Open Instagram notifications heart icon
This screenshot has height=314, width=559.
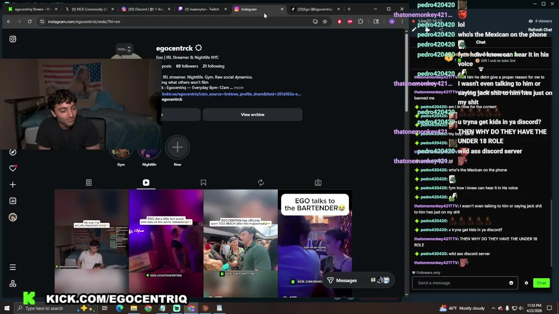(13, 168)
